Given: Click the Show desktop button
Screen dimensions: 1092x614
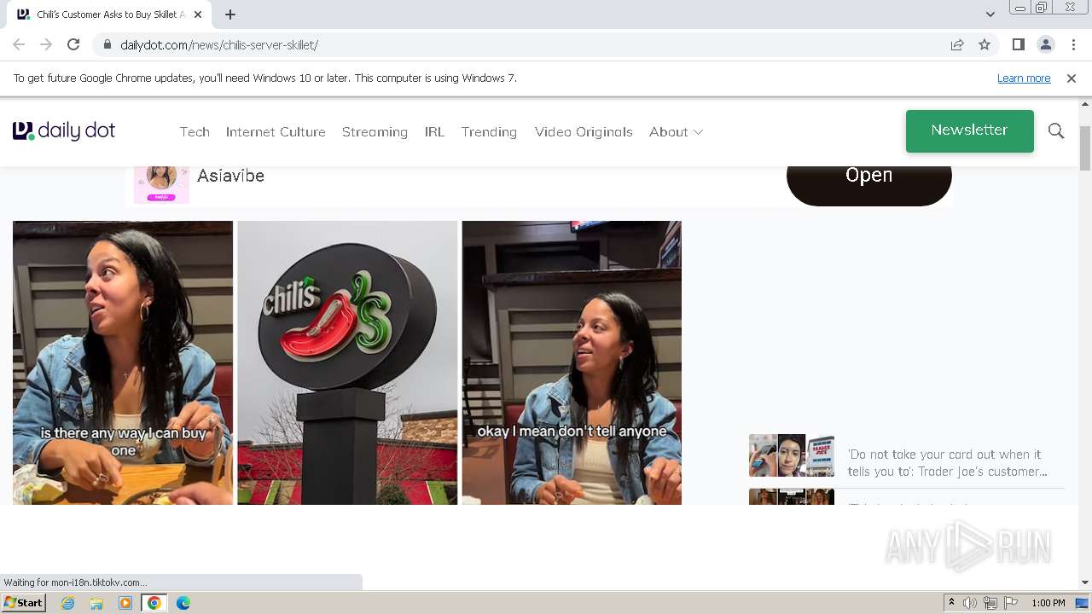Looking at the screenshot, I should point(1083,603).
